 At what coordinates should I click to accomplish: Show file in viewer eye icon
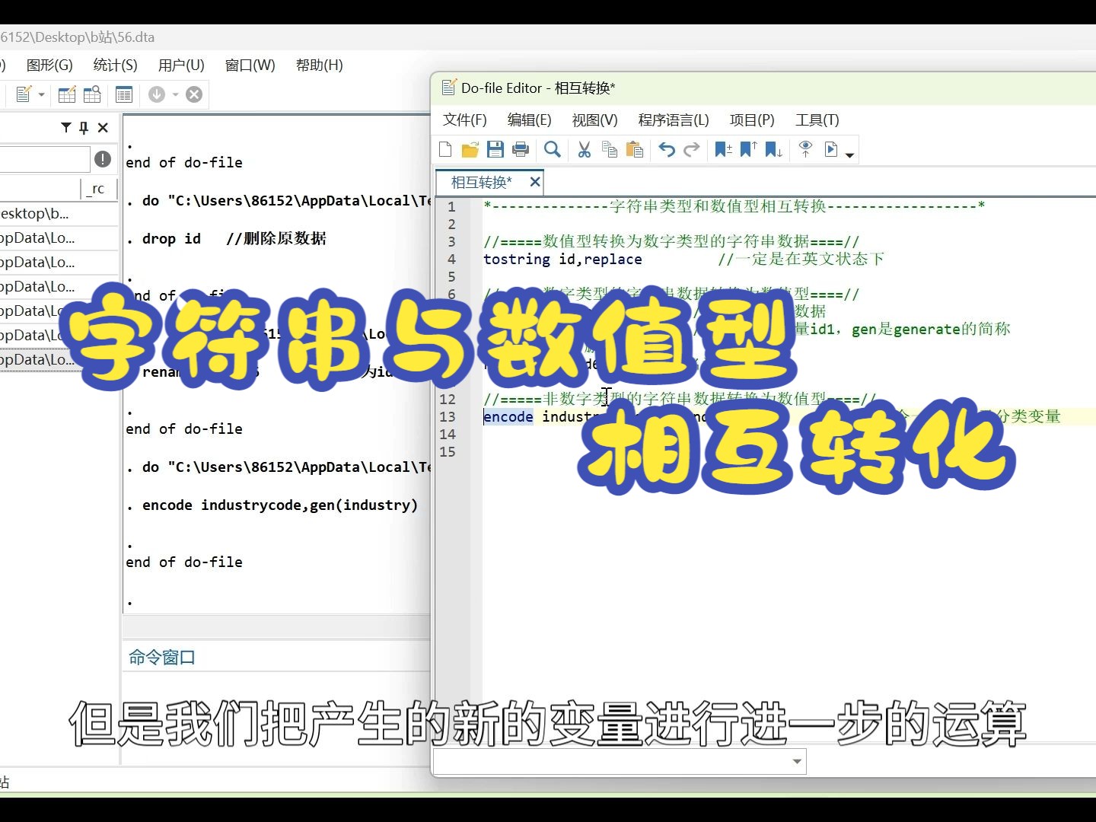tap(806, 149)
